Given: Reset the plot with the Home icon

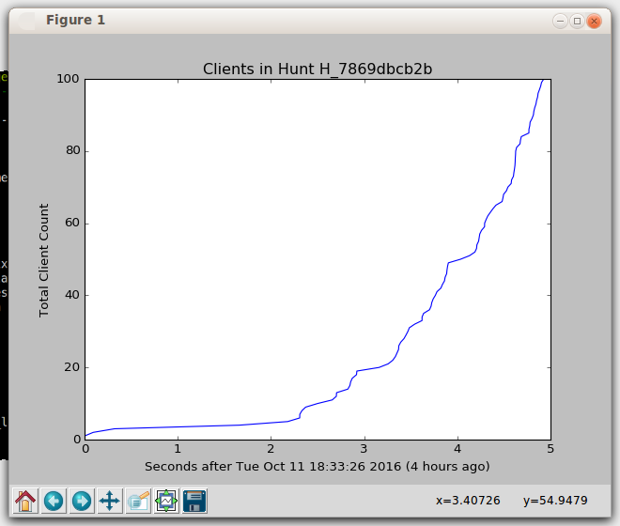Looking at the screenshot, I should (x=25, y=501).
